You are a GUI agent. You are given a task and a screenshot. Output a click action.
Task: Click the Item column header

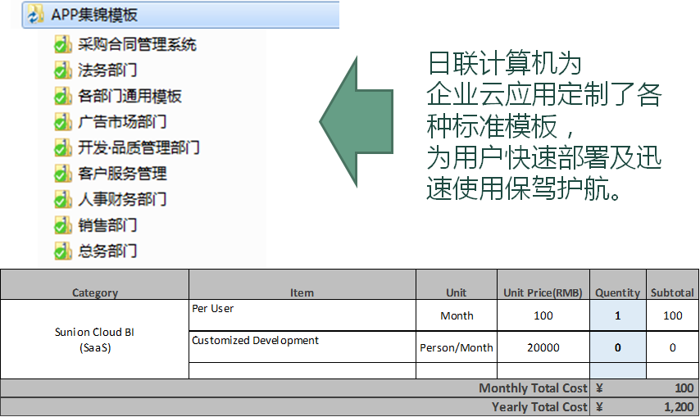[302, 284]
